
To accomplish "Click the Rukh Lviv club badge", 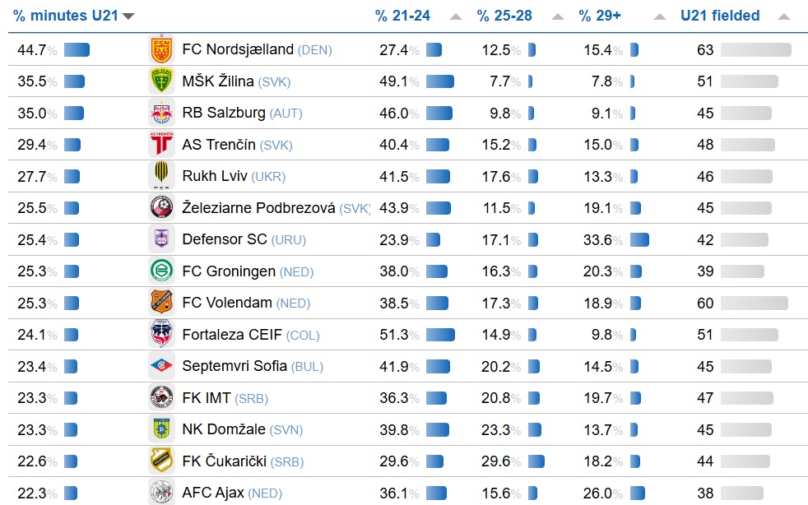I will tap(161, 176).
